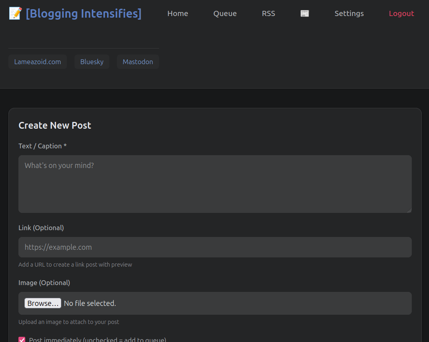Viewport: 429px width, 342px height.
Task: Navigate to the RSS section
Action: click(268, 14)
